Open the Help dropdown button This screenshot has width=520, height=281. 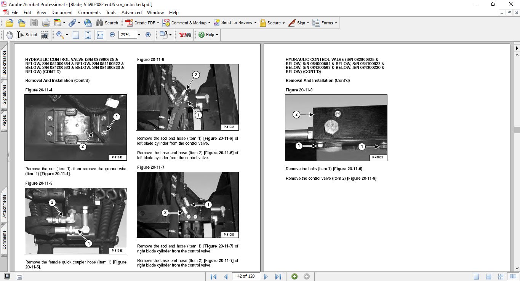tap(208, 35)
